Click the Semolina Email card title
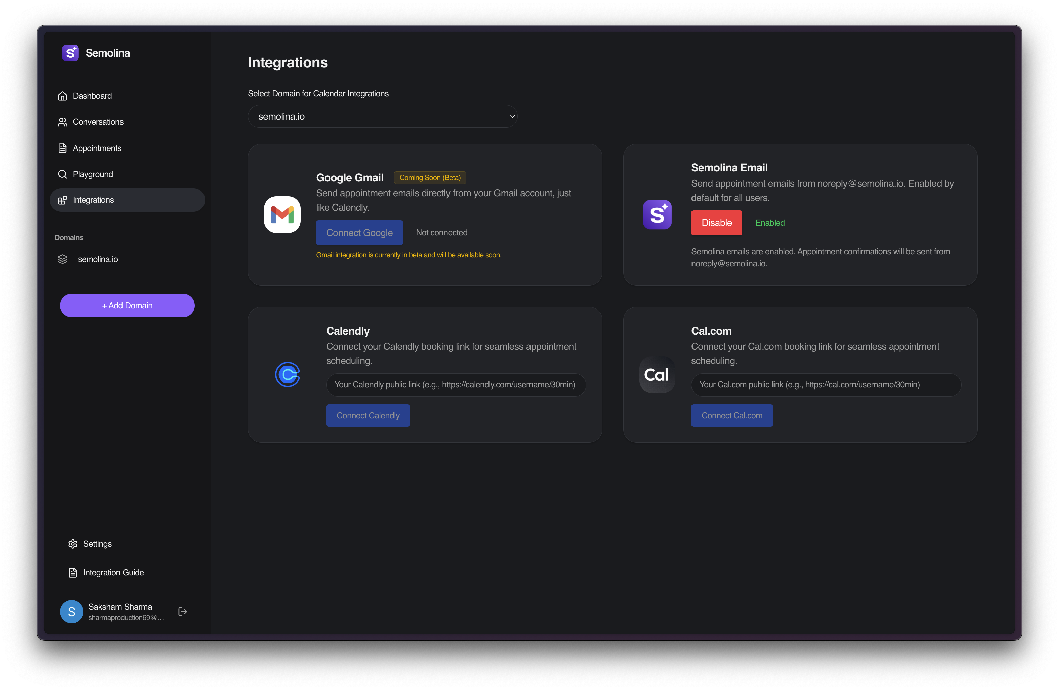 (729, 168)
